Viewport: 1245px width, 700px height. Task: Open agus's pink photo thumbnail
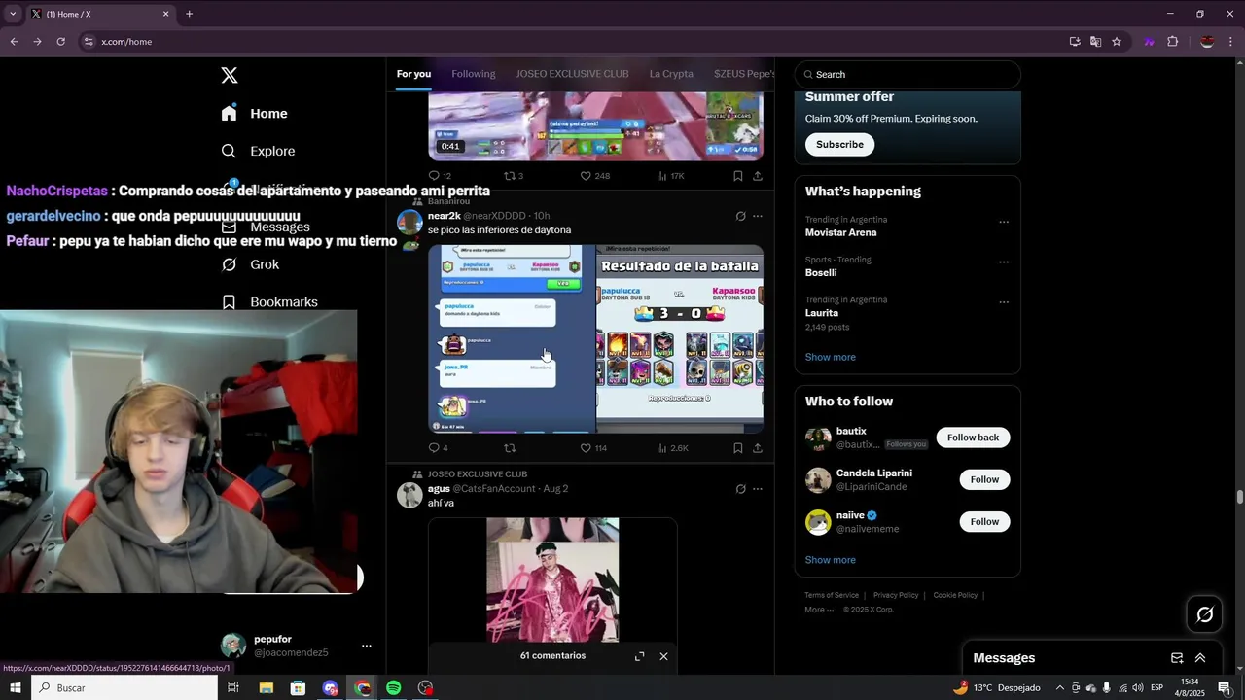(x=552, y=579)
